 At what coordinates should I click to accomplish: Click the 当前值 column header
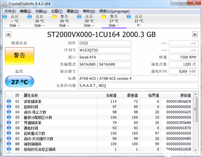tap(107, 95)
